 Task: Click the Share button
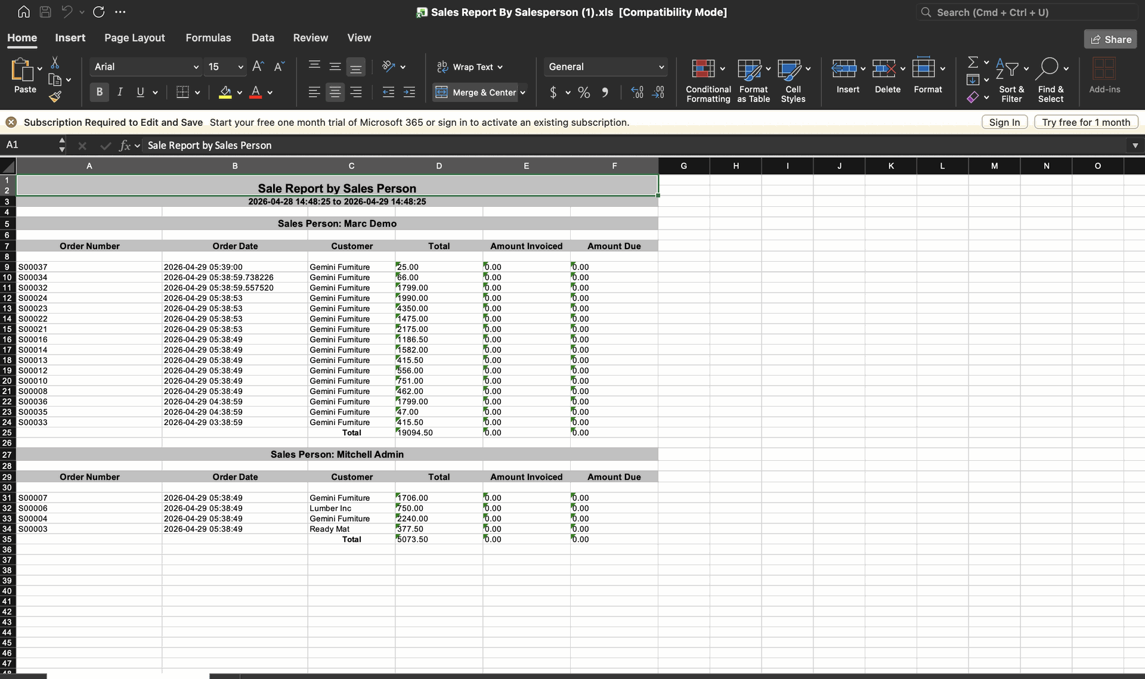point(1110,39)
